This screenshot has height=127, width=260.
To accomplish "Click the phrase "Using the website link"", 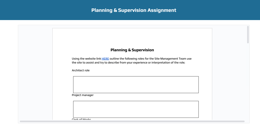I will pyautogui.click(x=86, y=59).
